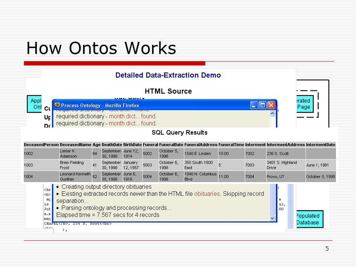Screen dimensions: 356x267
Task: Select the IntermentDate column header
Action: click(x=320, y=145)
